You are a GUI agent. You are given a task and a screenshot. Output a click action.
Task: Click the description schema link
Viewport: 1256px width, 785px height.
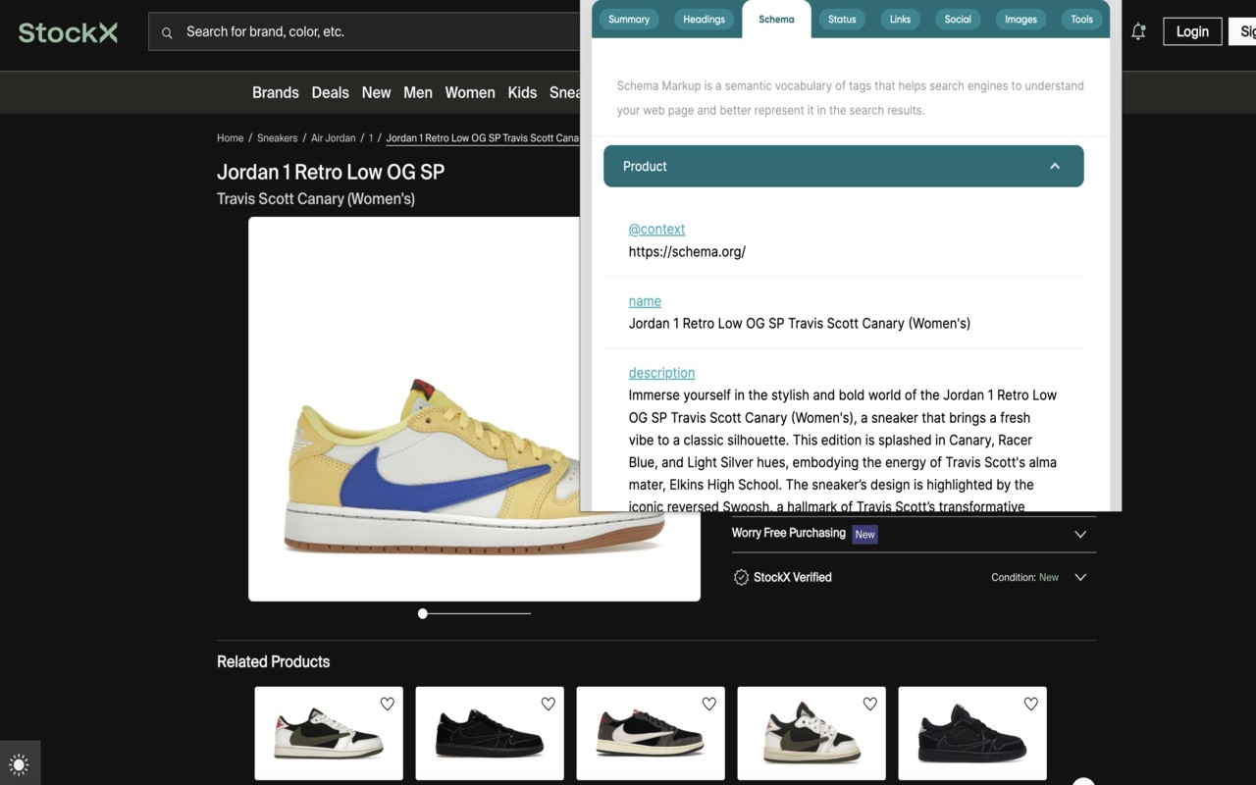coord(661,373)
